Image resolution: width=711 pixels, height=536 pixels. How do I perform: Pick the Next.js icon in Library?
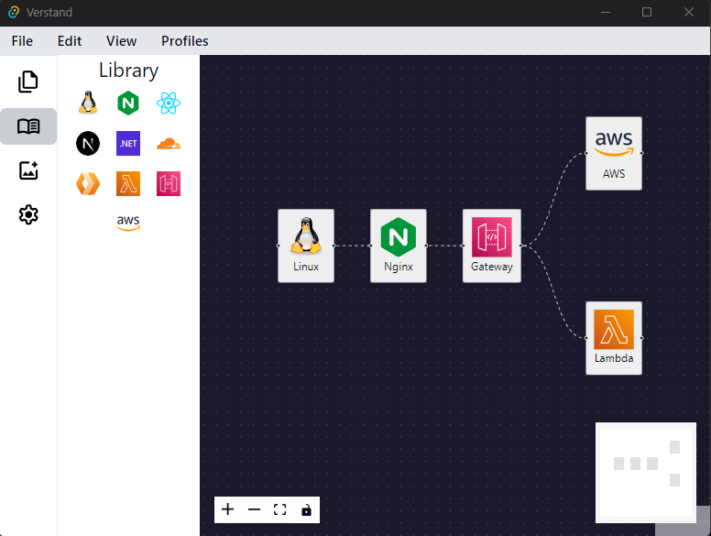[88, 143]
